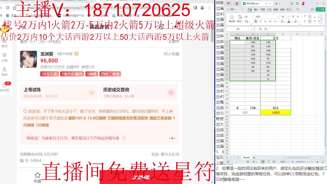Select the 页面 ribbon tab

(263, 9)
